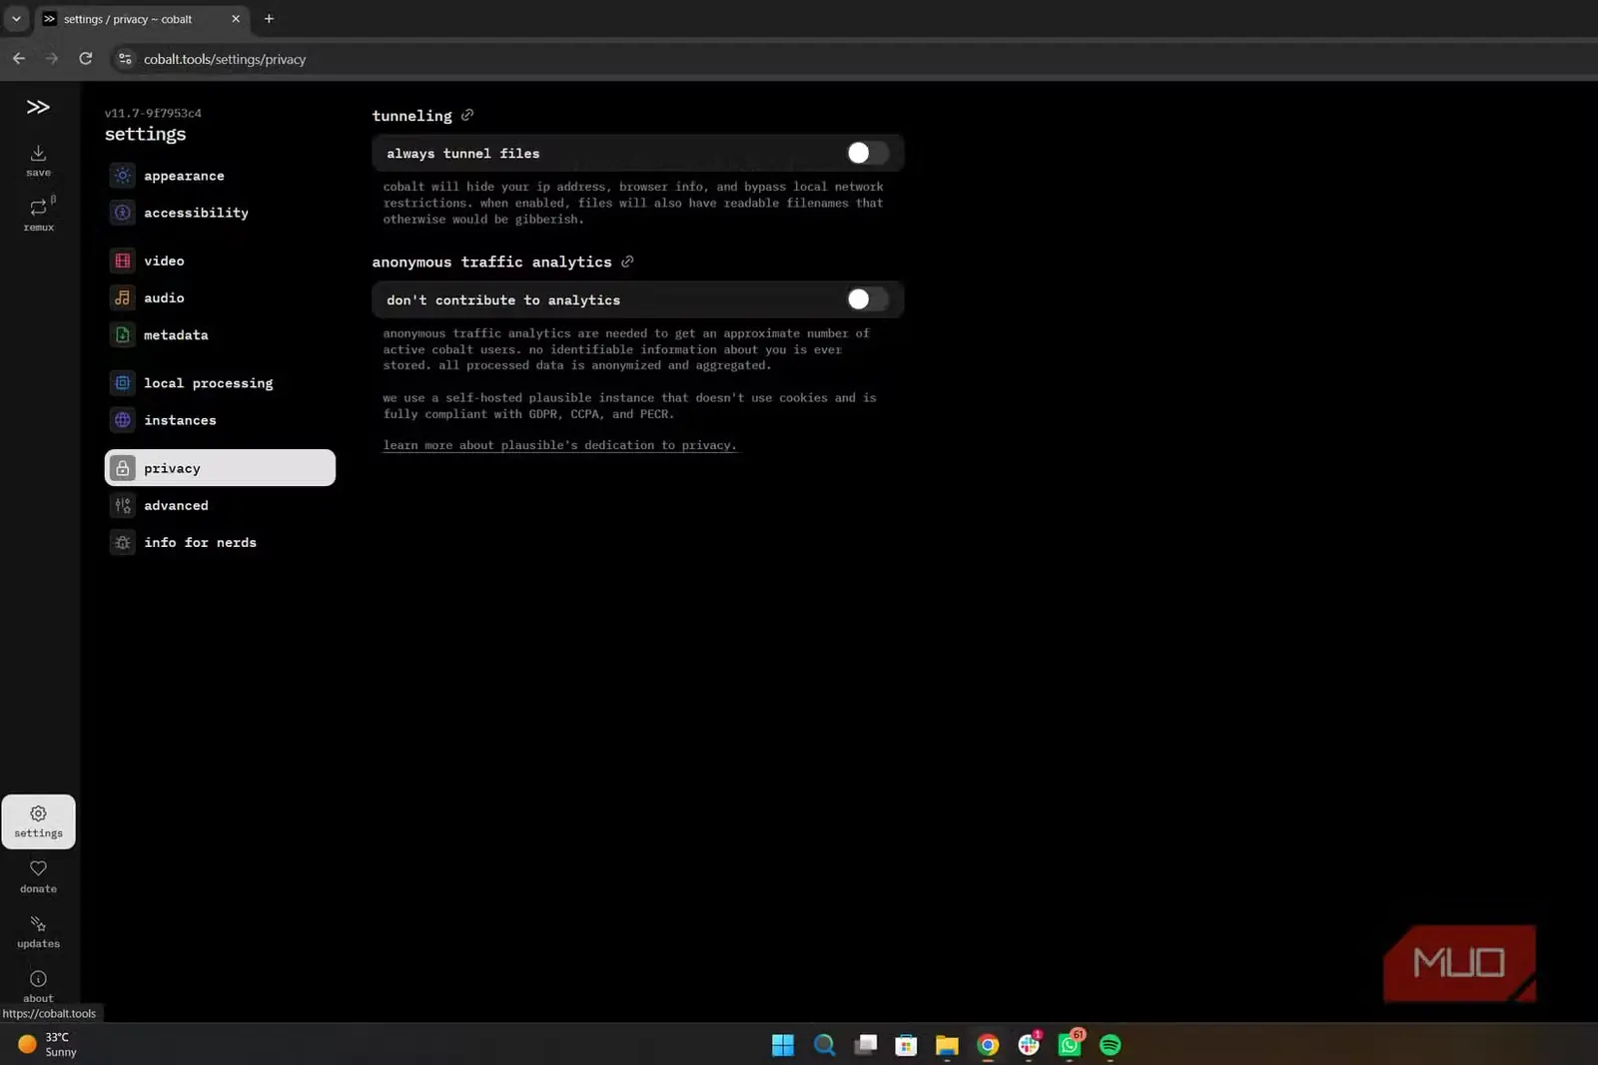
Task: Open the tab search dropdown arrow
Action: coord(16,19)
